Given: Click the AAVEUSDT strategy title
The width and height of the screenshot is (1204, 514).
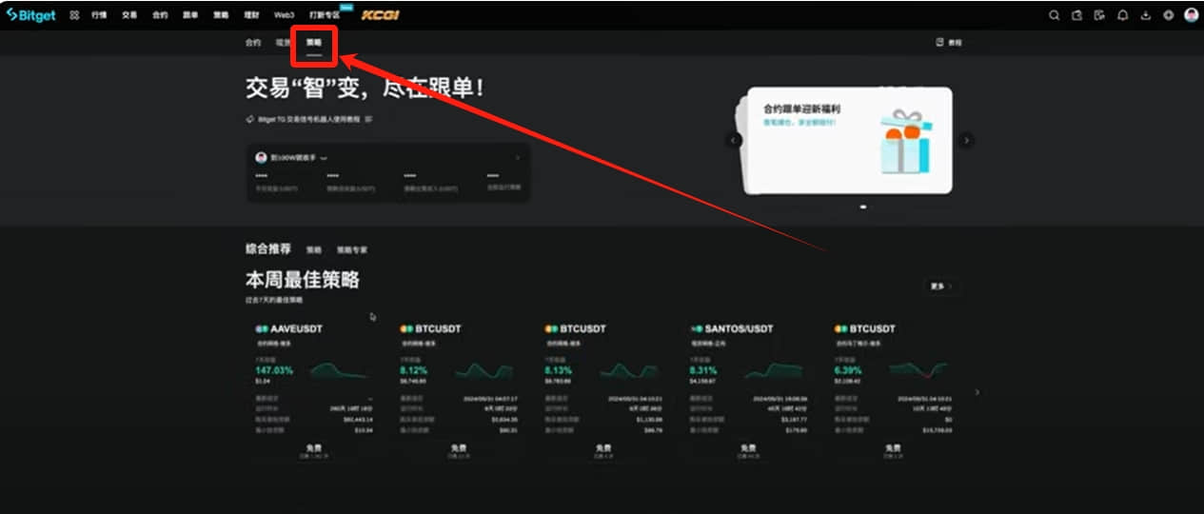Looking at the screenshot, I should [296, 329].
